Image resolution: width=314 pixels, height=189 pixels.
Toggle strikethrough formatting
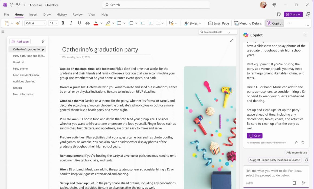click(x=87, y=23)
